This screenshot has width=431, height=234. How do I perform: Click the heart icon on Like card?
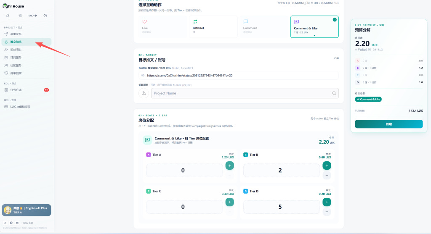pos(145,21)
